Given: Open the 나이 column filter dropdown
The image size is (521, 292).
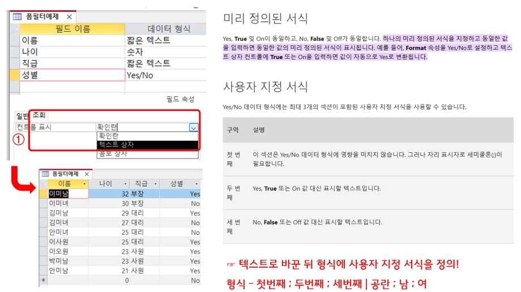Looking at the screenshot, I should [x=125, y=184].
